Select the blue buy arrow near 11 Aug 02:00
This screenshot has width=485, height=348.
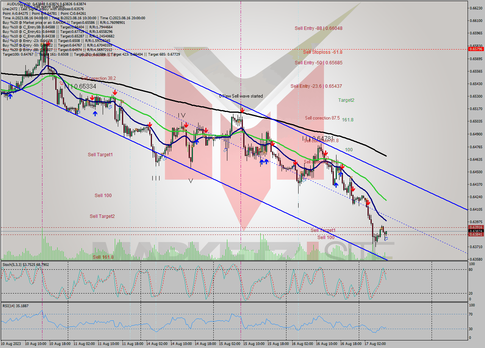point(95,113)
